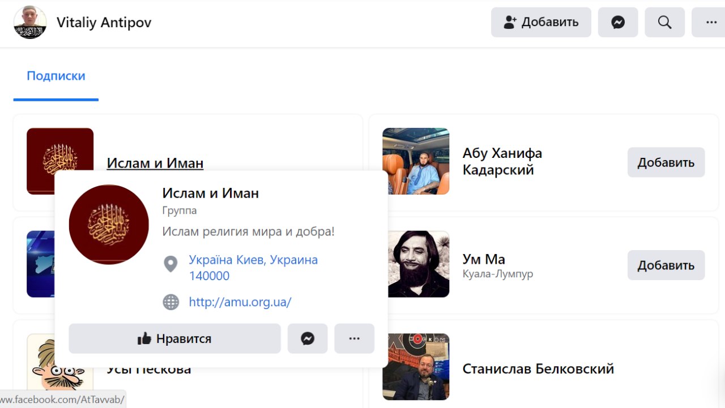The image size is (725, 408).
Task: Open Ум Ма profile picture
Action: coord(416,264)
